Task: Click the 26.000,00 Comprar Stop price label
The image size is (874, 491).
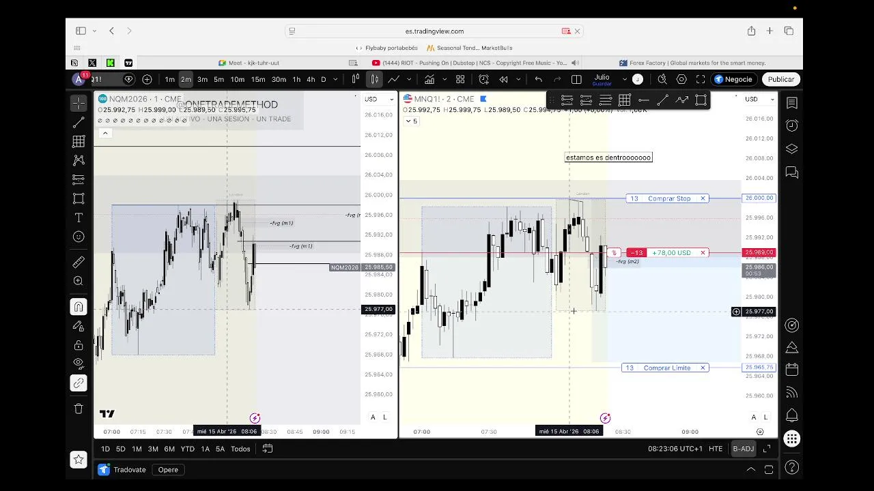Action: [x=759, y=198]
